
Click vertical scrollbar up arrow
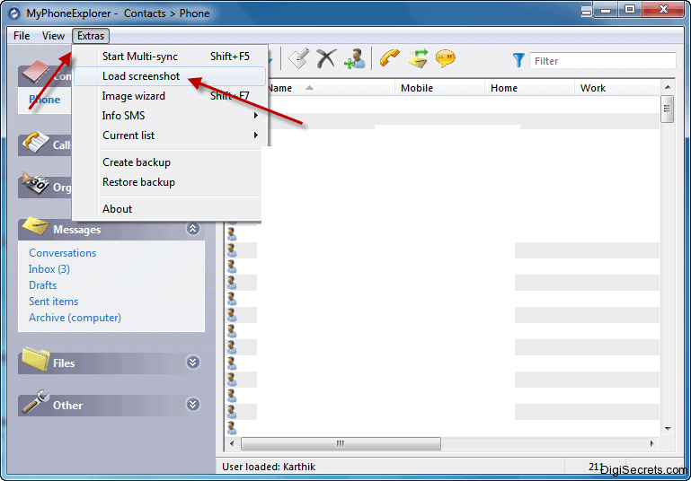point(668,87)
